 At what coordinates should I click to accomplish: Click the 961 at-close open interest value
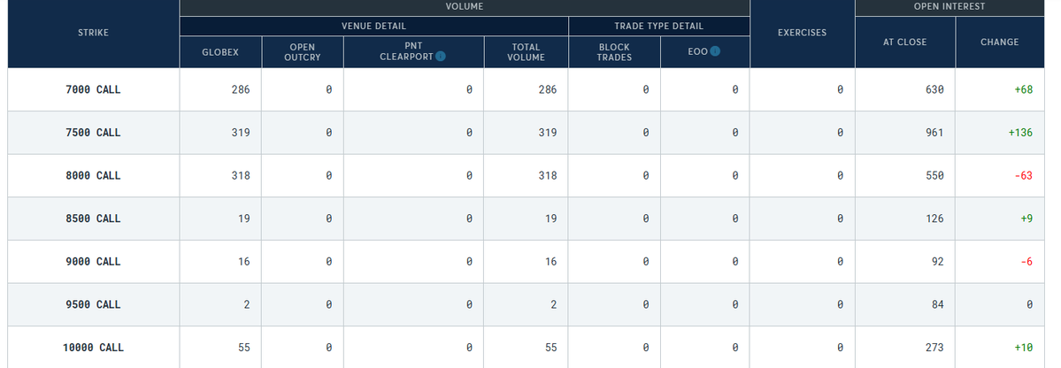pos(934,133)
